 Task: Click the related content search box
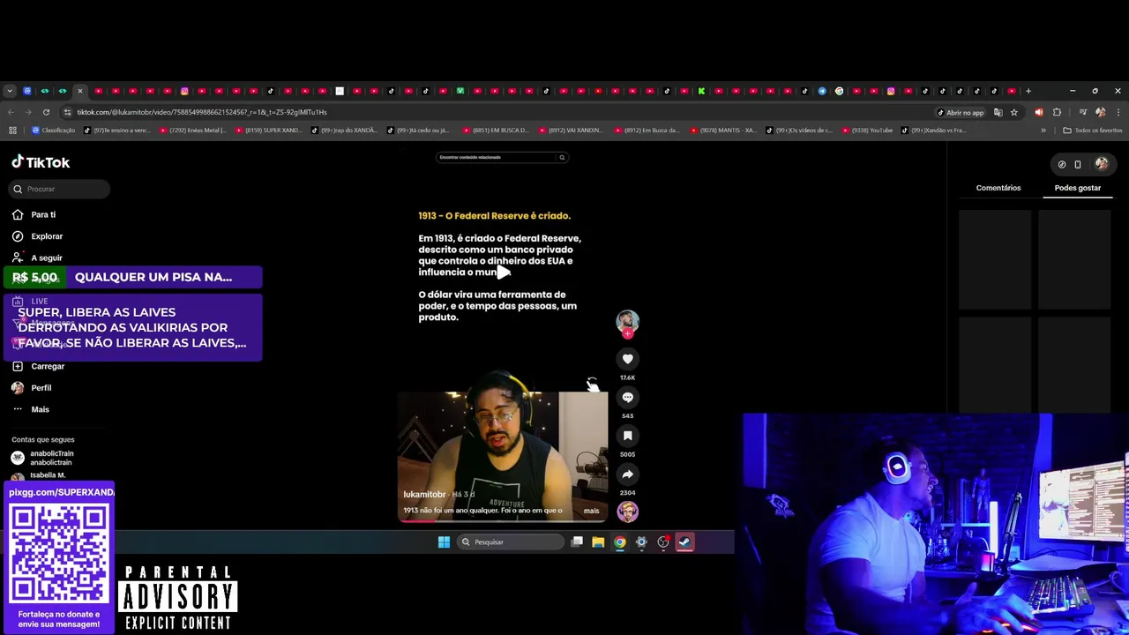[x=502, y=157]
